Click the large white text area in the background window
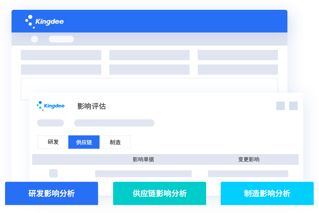This screenshot has height=213, width=319. 149,85
